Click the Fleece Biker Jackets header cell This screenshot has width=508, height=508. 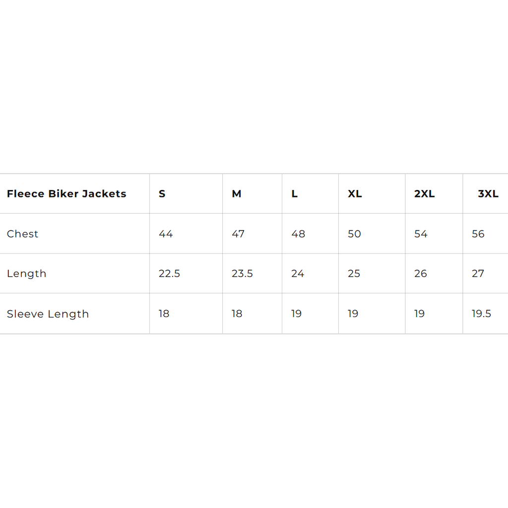coord(66,194)
